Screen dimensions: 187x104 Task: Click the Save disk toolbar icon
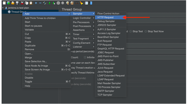(17, 3)
